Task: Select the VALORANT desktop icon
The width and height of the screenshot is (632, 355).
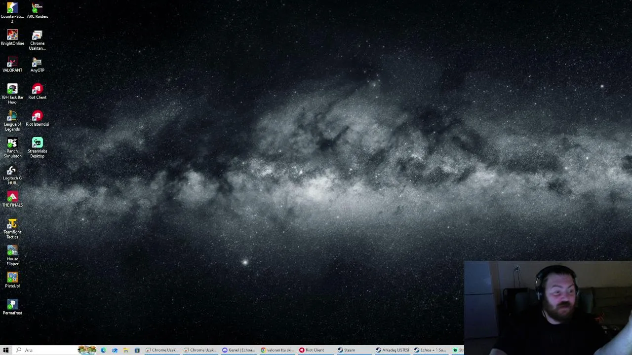Action: point(12,65)
